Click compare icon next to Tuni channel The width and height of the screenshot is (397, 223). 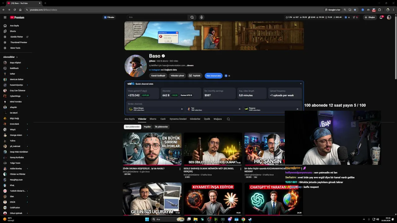click(x=239, y=109)
